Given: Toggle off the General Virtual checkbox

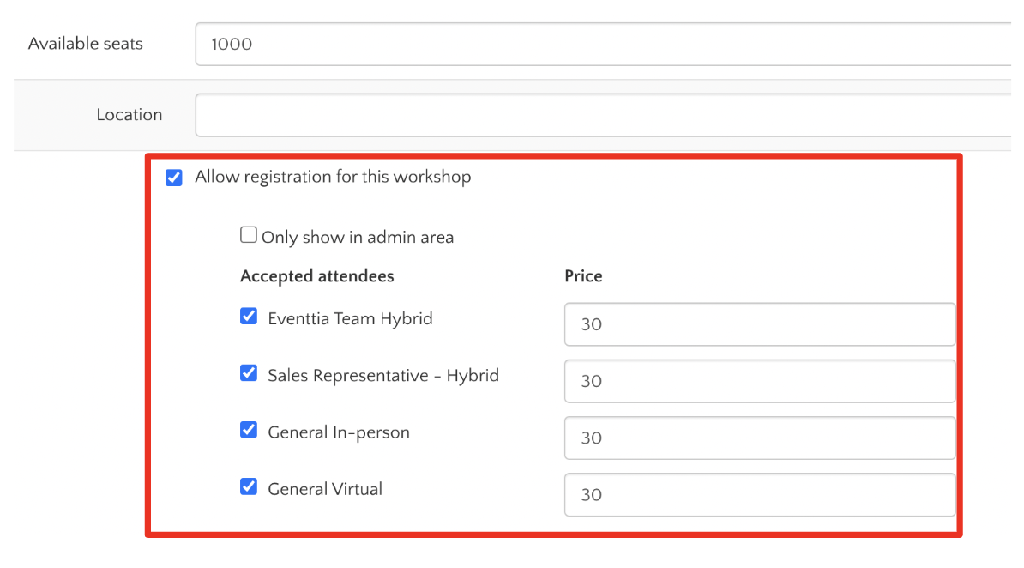Looking at the screenshot, I should click(x=249, y=487).
